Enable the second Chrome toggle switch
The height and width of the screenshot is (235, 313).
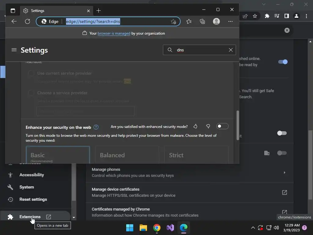point(282,133)
